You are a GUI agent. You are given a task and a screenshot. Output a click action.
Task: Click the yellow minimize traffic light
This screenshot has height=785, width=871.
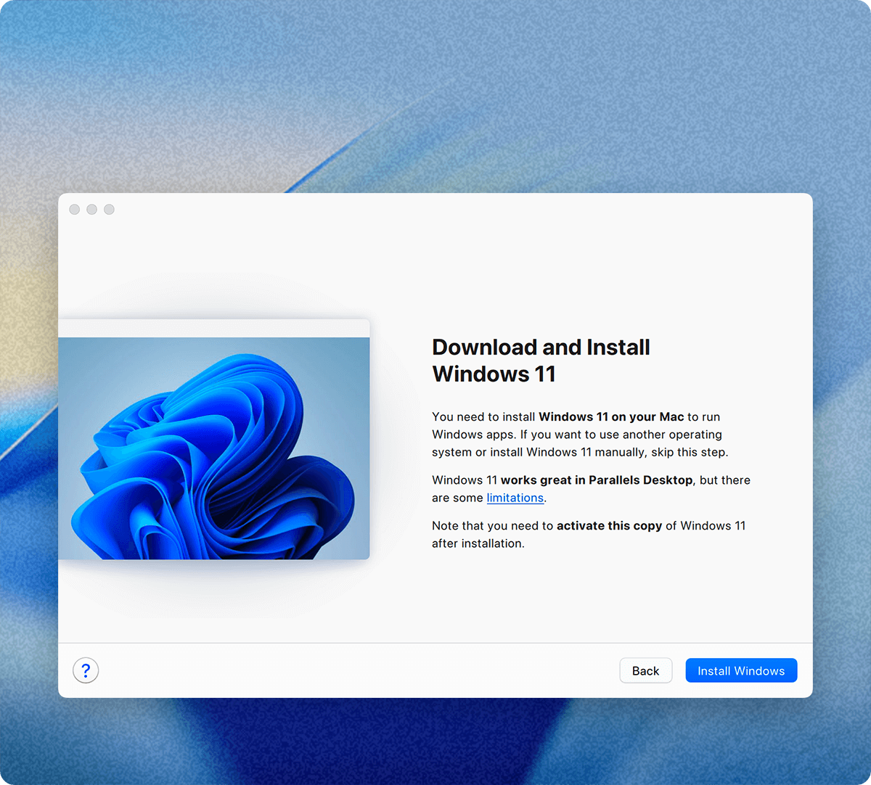click(x=91, y=209)
